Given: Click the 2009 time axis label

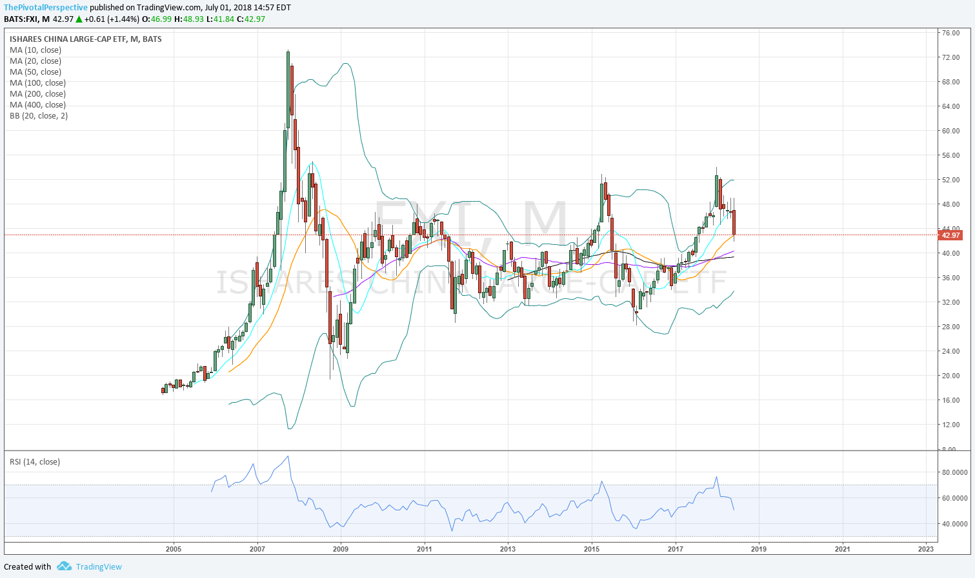Looking at the screenshot, I should pyautogui.click(x=341, y=549).
